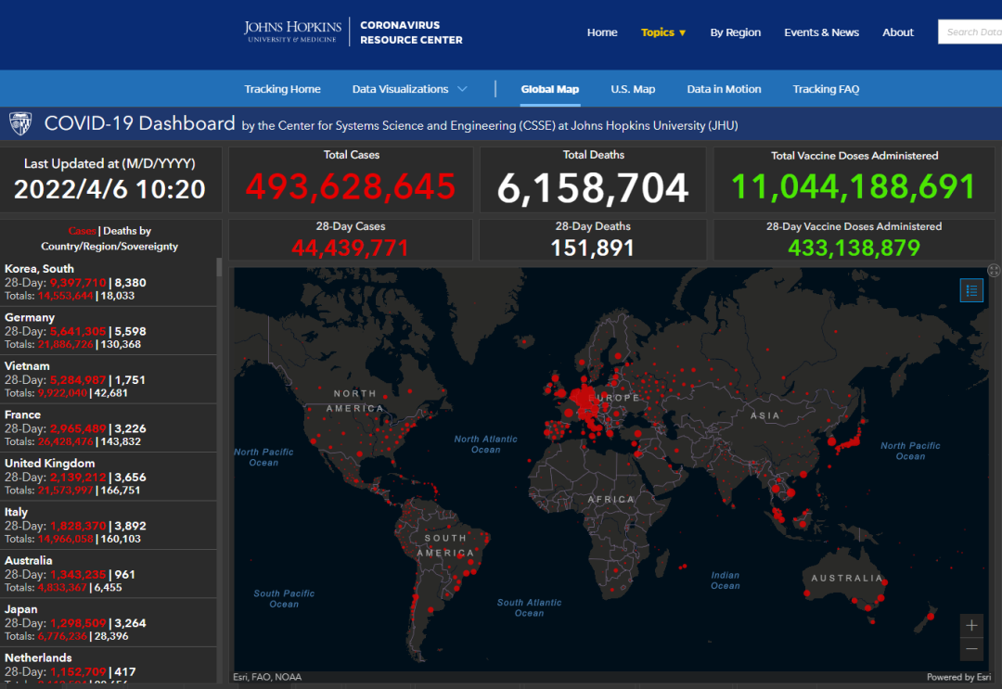
Task: Zoom out on the map with minus button
Action: click(971, 649)
